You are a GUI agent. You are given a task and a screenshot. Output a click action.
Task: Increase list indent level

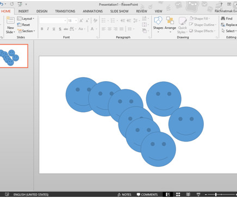pyautogui.click(x=129, y=21)
